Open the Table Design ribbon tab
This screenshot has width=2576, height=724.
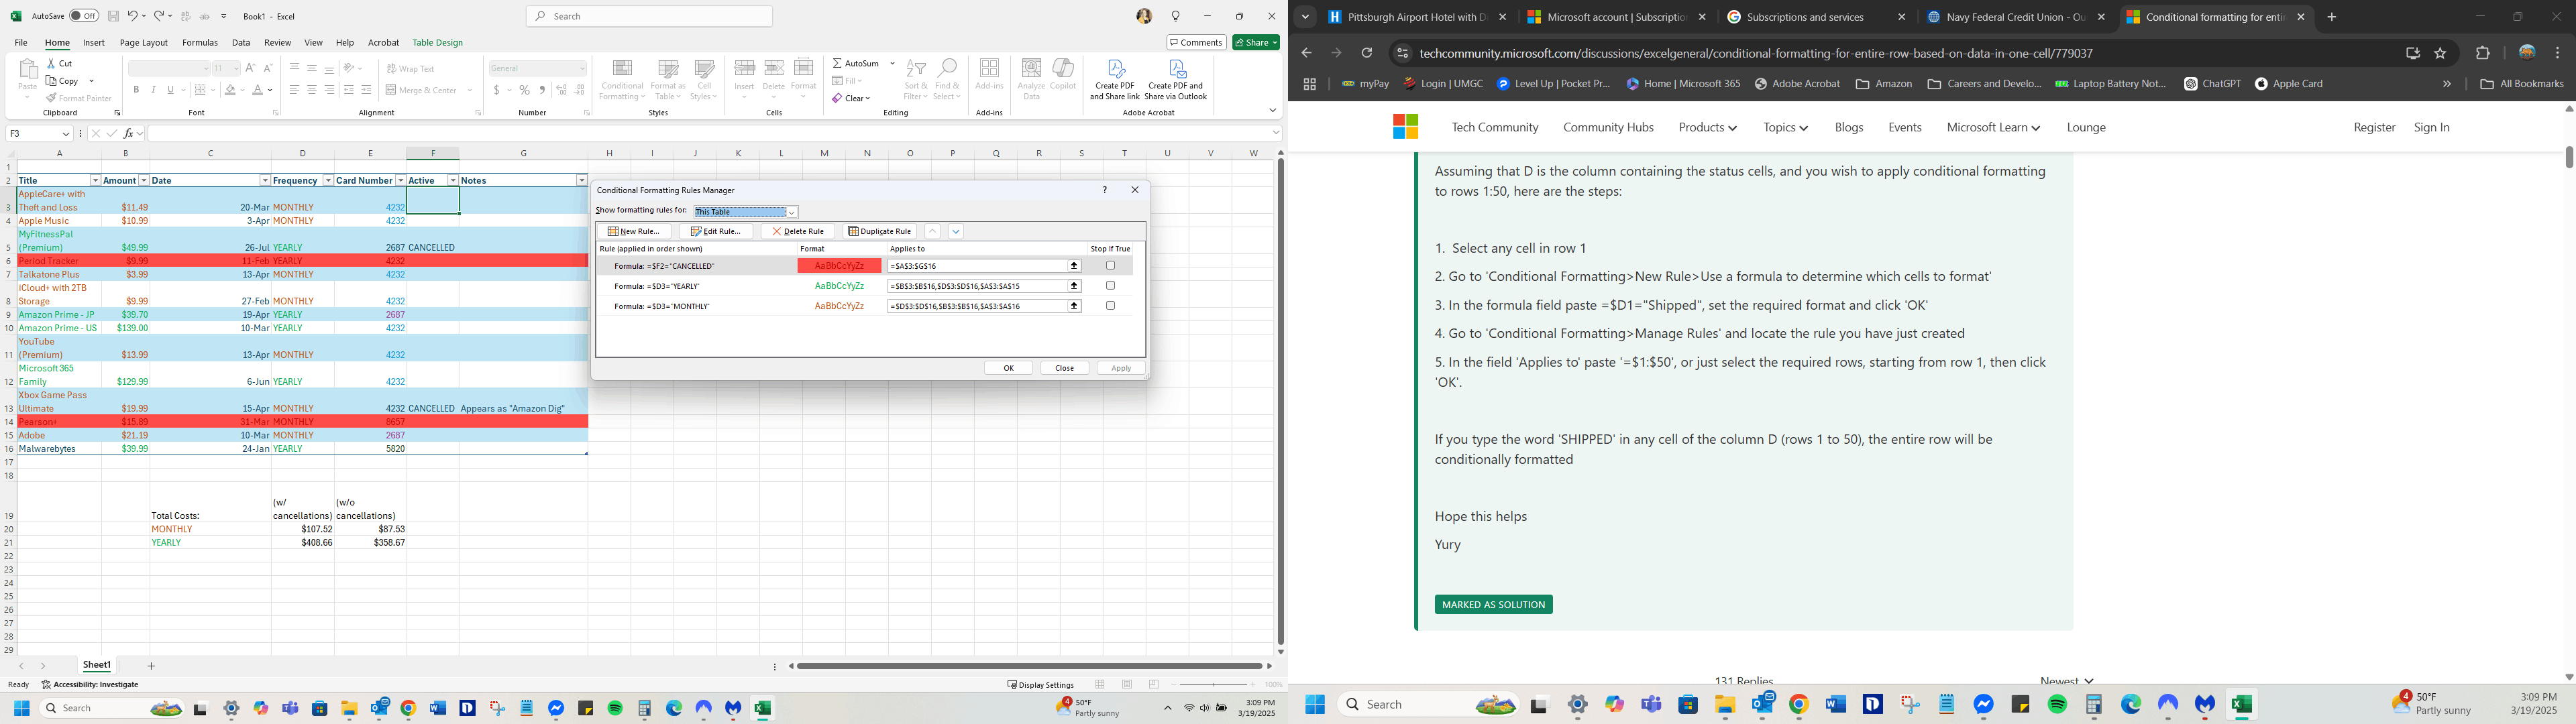click(438, 43)
